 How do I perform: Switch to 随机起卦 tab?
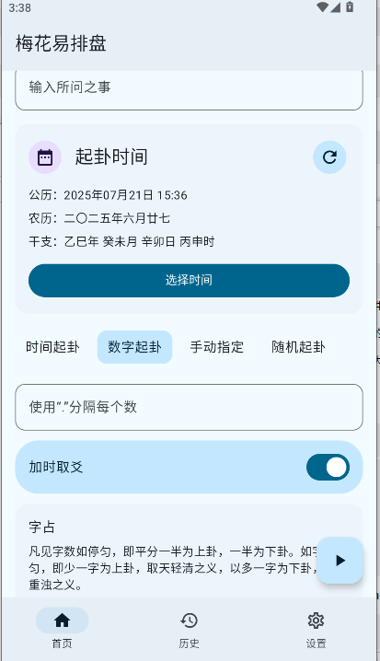298,347
